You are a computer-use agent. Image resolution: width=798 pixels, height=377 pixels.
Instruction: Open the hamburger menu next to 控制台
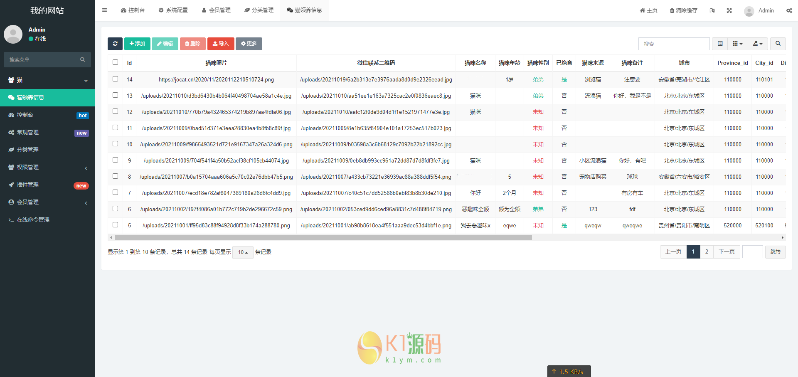point(104,10)
